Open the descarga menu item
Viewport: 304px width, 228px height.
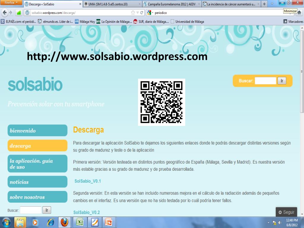pyautogui.click(x=37, y=145)
